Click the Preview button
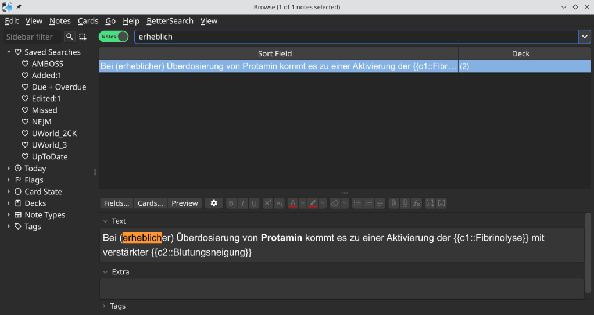 point(185,203)
